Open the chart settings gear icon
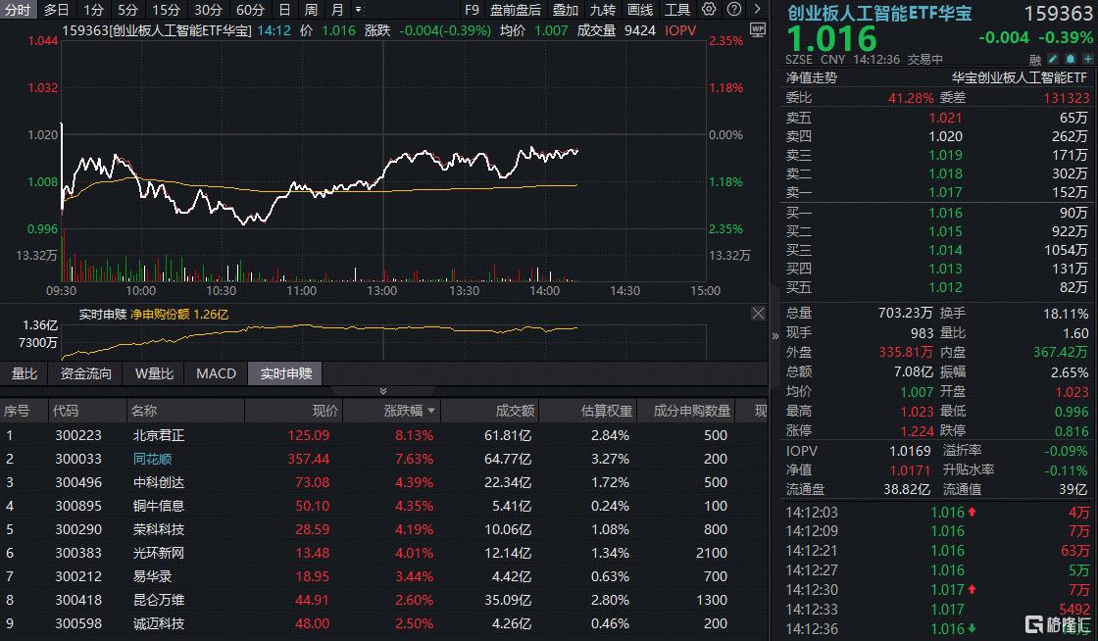The image size is (1098, 641). (709, 9)
